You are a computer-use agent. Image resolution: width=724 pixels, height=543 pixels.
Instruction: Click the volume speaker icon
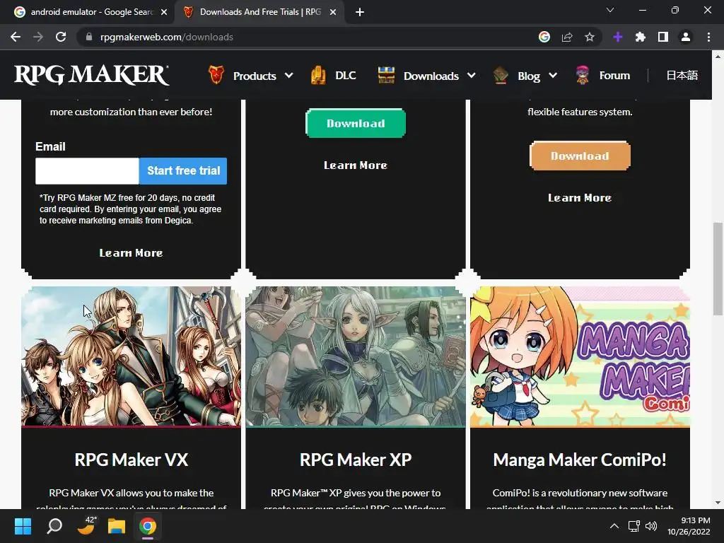tap(651, 526)
